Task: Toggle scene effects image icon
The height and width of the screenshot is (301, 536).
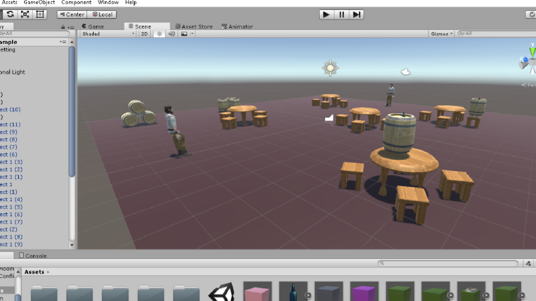Action: coord(184,34)
